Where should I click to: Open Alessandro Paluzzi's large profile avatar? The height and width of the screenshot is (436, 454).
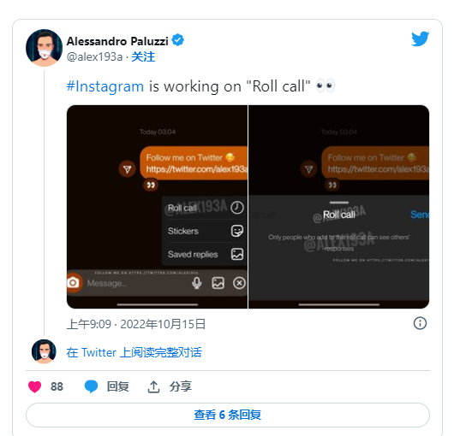44,48
